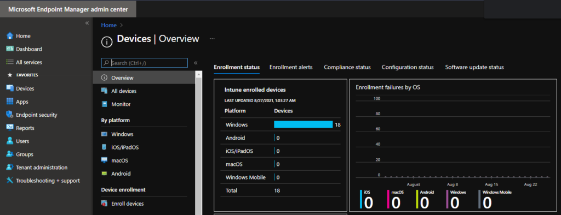Click the Android platform icon
This screenshot has height=215, width=561.
point(104,174)
